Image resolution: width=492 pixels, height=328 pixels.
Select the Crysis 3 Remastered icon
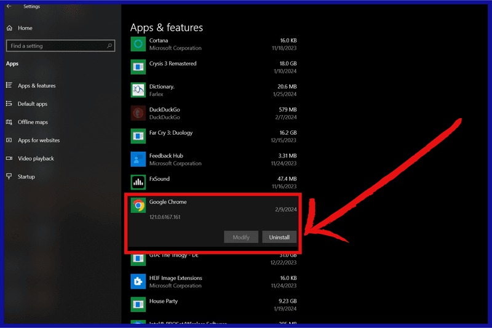(x=138, y=67)
